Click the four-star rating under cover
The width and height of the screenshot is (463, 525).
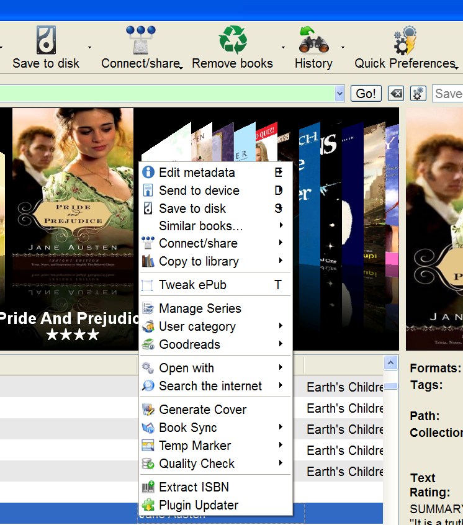point(73,334)
